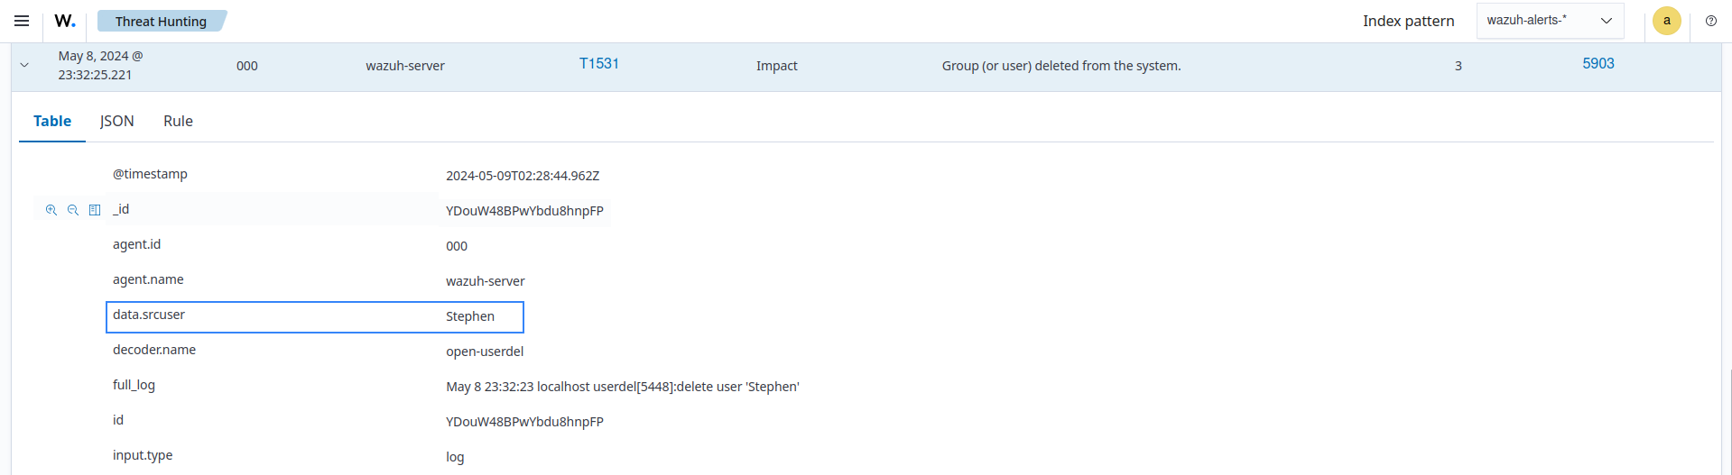The width and height of the screenshot is (1732, 475).
Task: Filter out the _id value (minus magnifier)
Action: (x=73, y=210)
